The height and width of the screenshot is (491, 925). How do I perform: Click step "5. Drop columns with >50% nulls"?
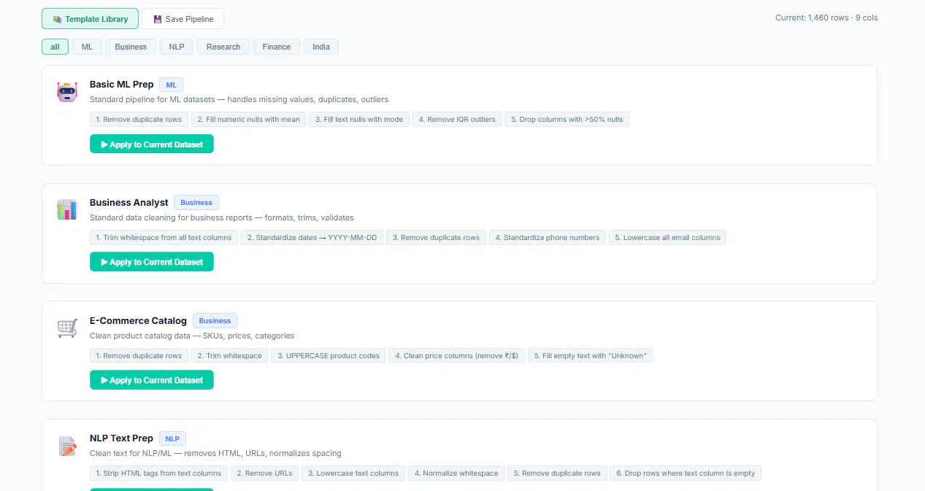pos(567,119)
